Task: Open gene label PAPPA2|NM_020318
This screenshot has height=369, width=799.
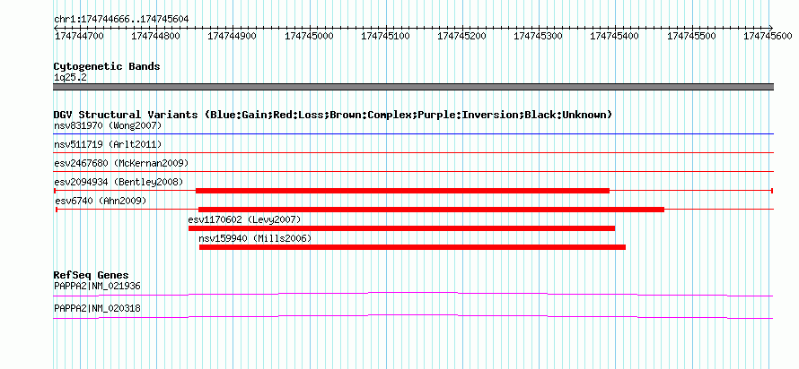Action: coord(97,308)
